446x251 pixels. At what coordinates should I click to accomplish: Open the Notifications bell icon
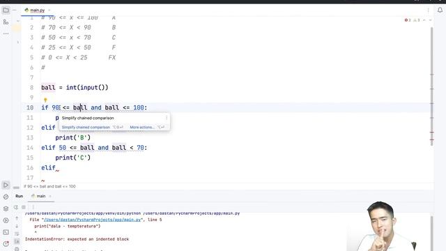click(440, 10)
